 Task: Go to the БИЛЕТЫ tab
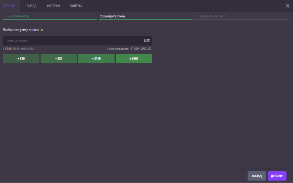pos(76,6)
